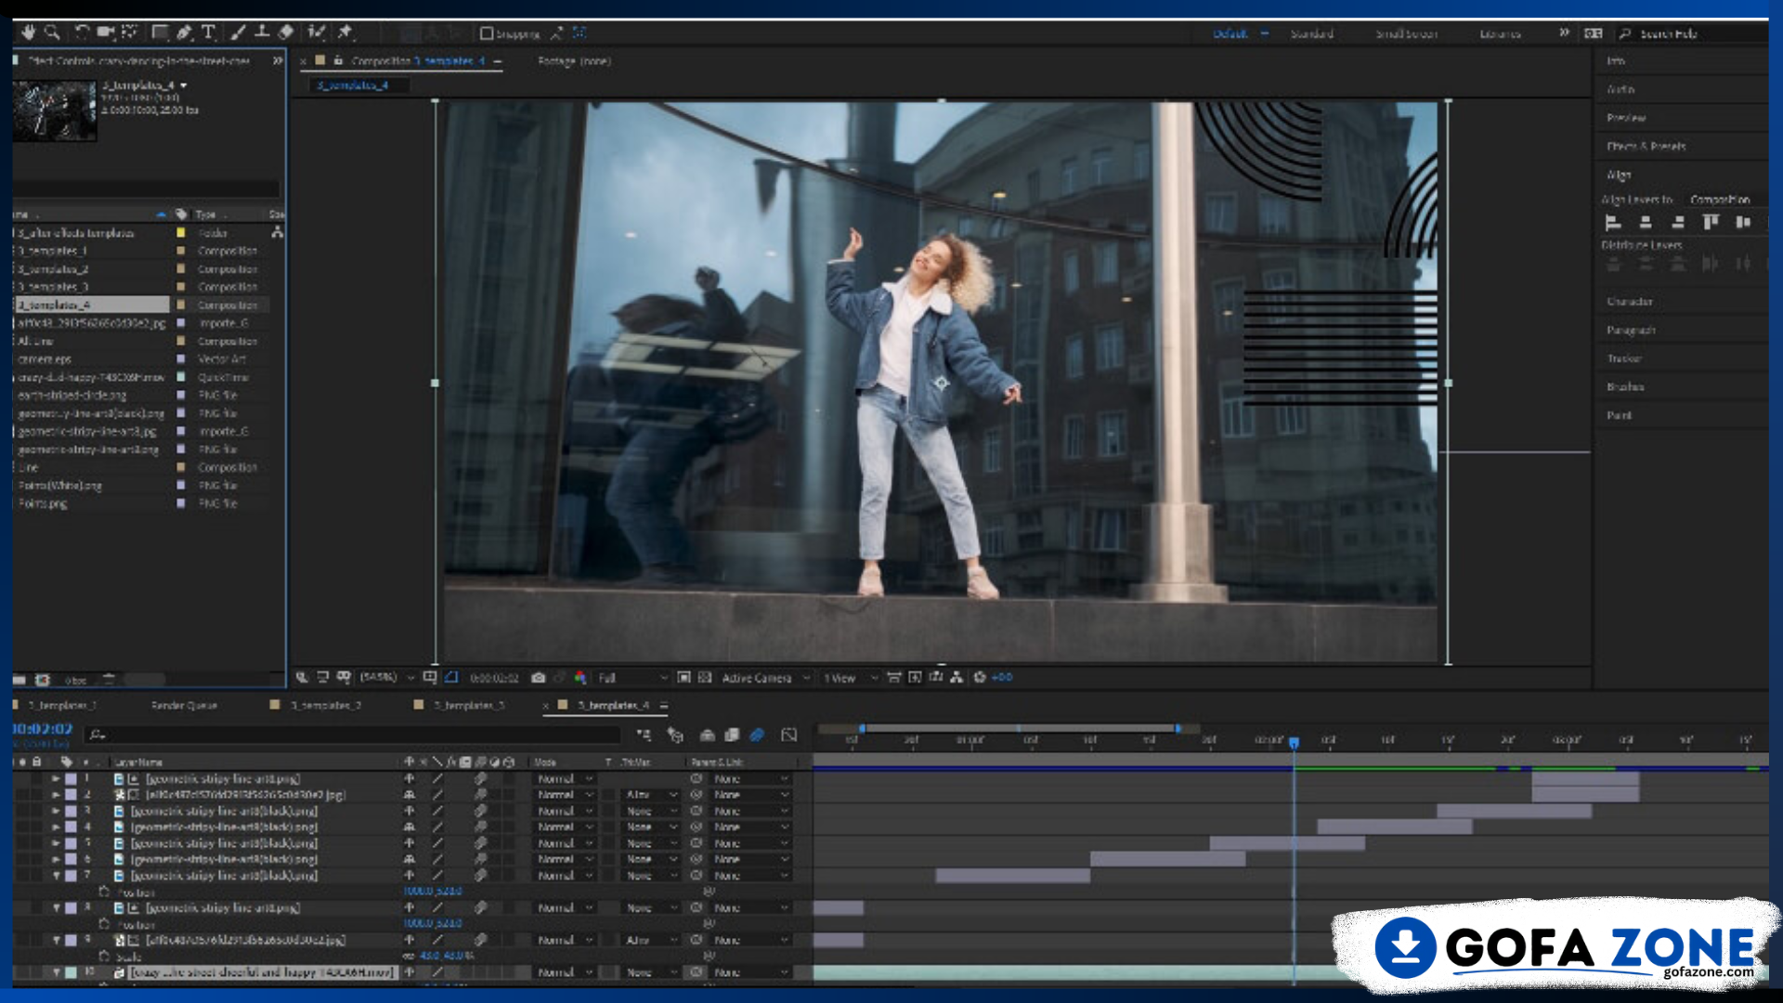Screen dimensions: 1783x1003
Task: Switch to the 3_templates_3 timeline tab
Action: (x=468, y=706)
